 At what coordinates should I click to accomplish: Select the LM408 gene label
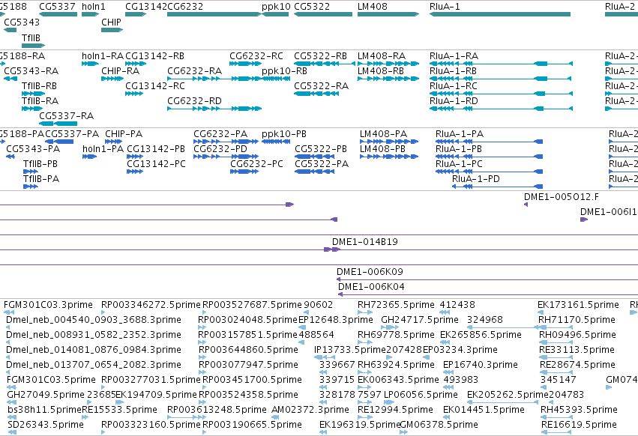[x=373, y=7]
